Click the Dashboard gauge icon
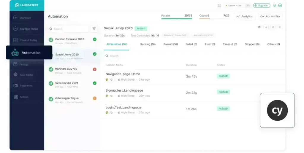 [x=15, y=17]
